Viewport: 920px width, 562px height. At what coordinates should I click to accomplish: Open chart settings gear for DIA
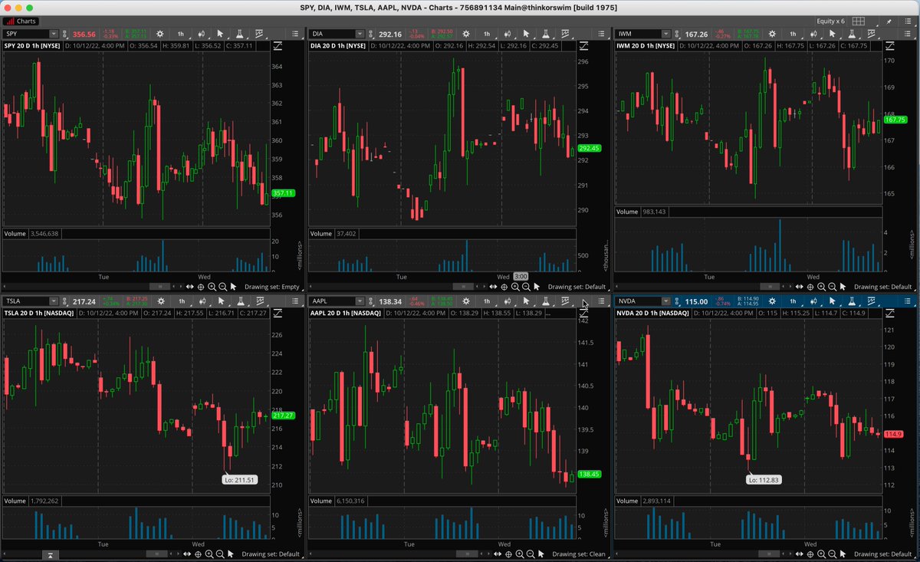point(465,34)
